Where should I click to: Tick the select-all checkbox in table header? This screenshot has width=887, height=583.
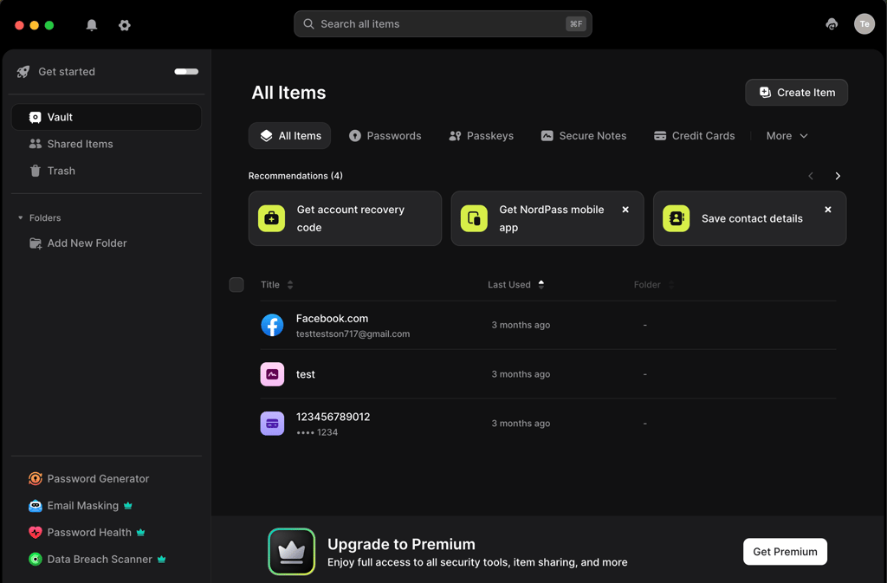(x=236, y=284)
